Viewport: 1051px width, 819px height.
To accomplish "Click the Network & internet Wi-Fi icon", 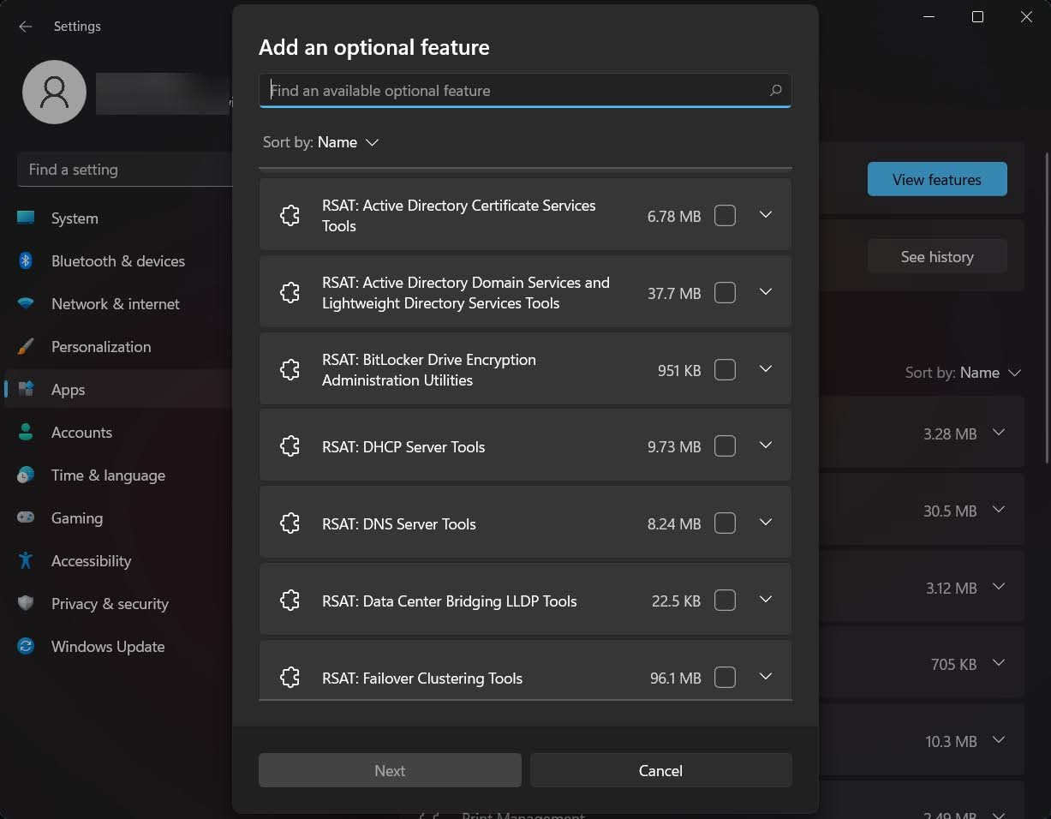I will pos(26,304).
